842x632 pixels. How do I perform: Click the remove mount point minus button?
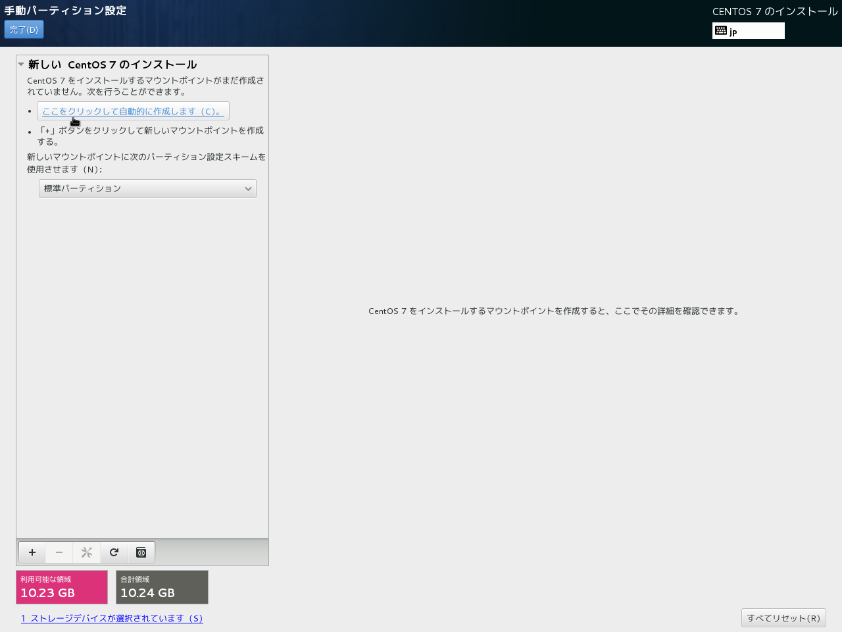click(59, 552)
